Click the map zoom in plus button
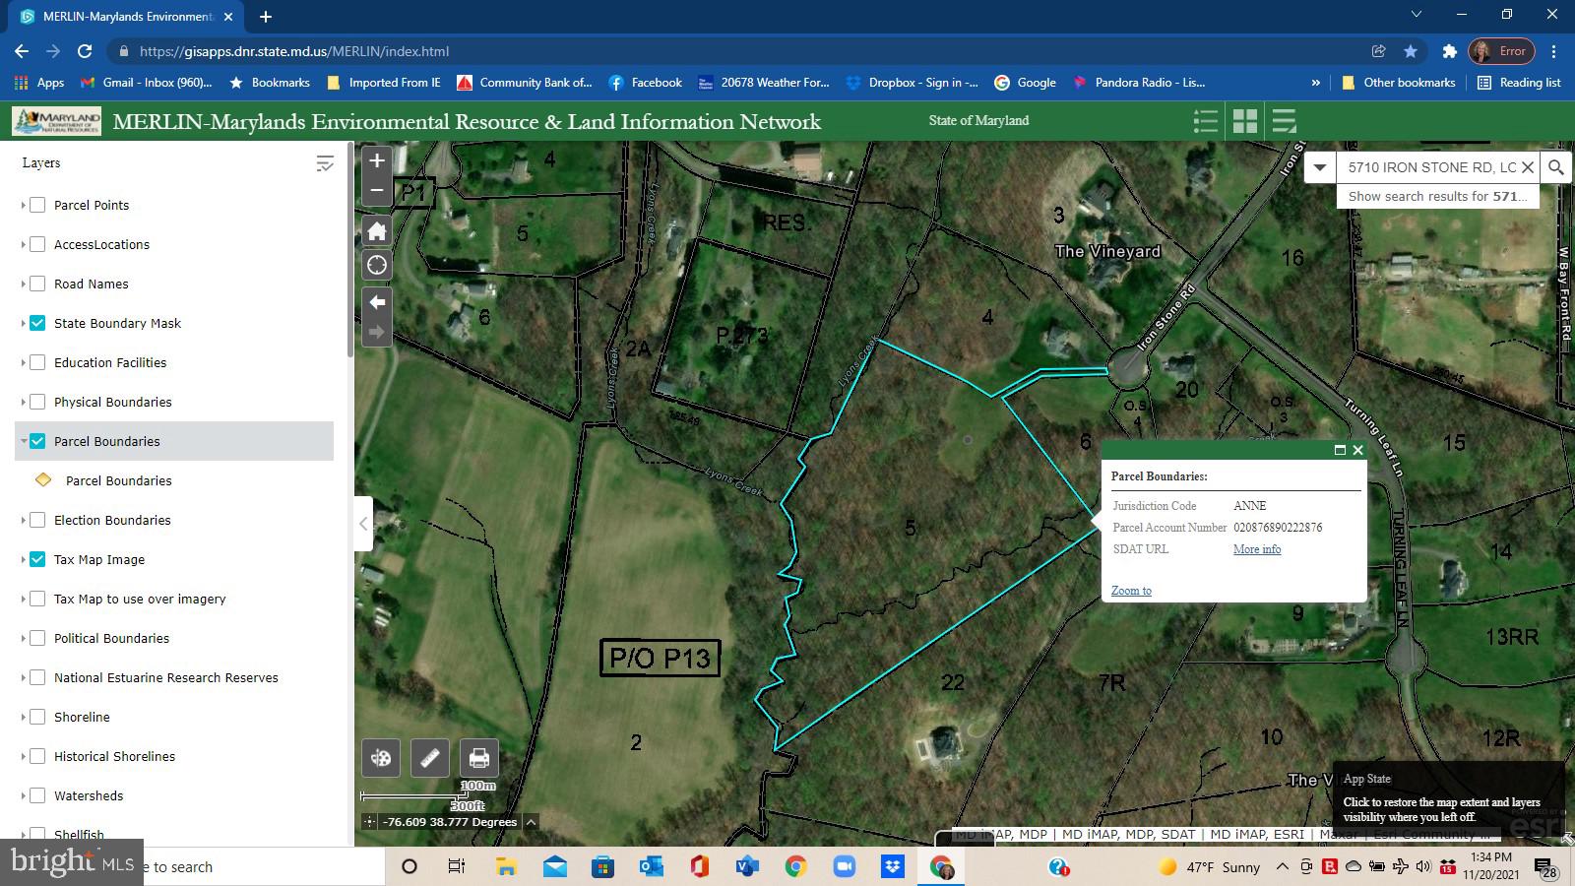 point(377,160)
